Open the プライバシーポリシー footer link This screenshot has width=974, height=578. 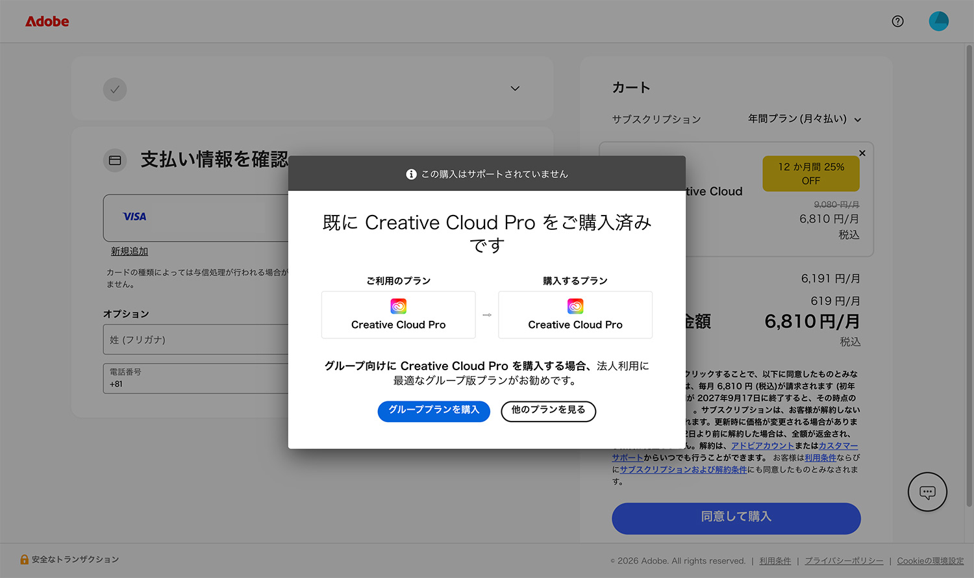(844, 561)
